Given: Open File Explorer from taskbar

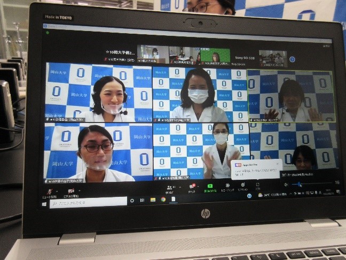Looking at the screenshot, I should tap(153, 200).
